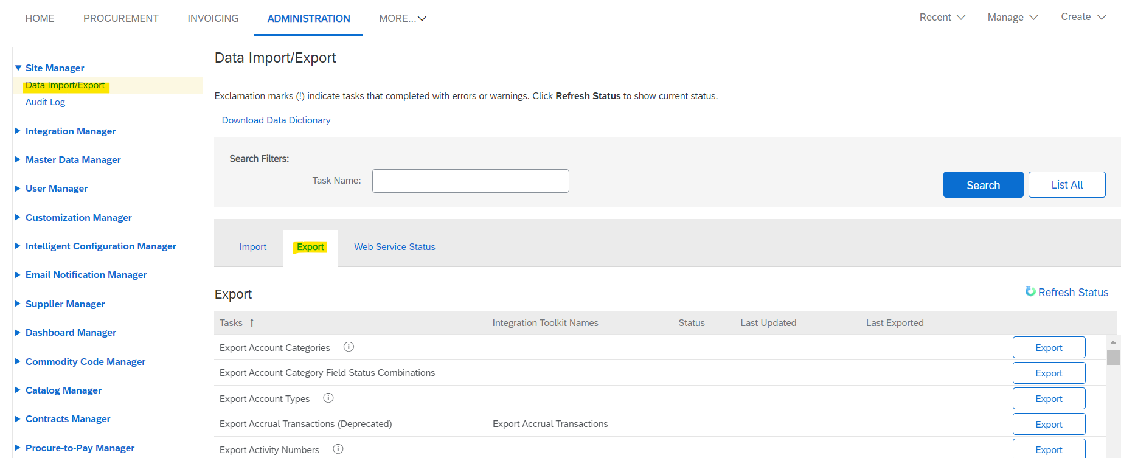Switch to the Import tab
Image resolution: width=1135 pixels, height=458 pixels.
point(252,247)
